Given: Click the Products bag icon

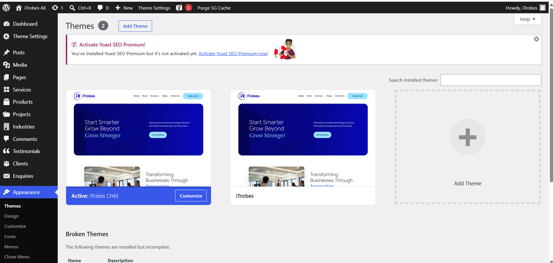Looking at the screenshot, I should click(x=6, y=102).
